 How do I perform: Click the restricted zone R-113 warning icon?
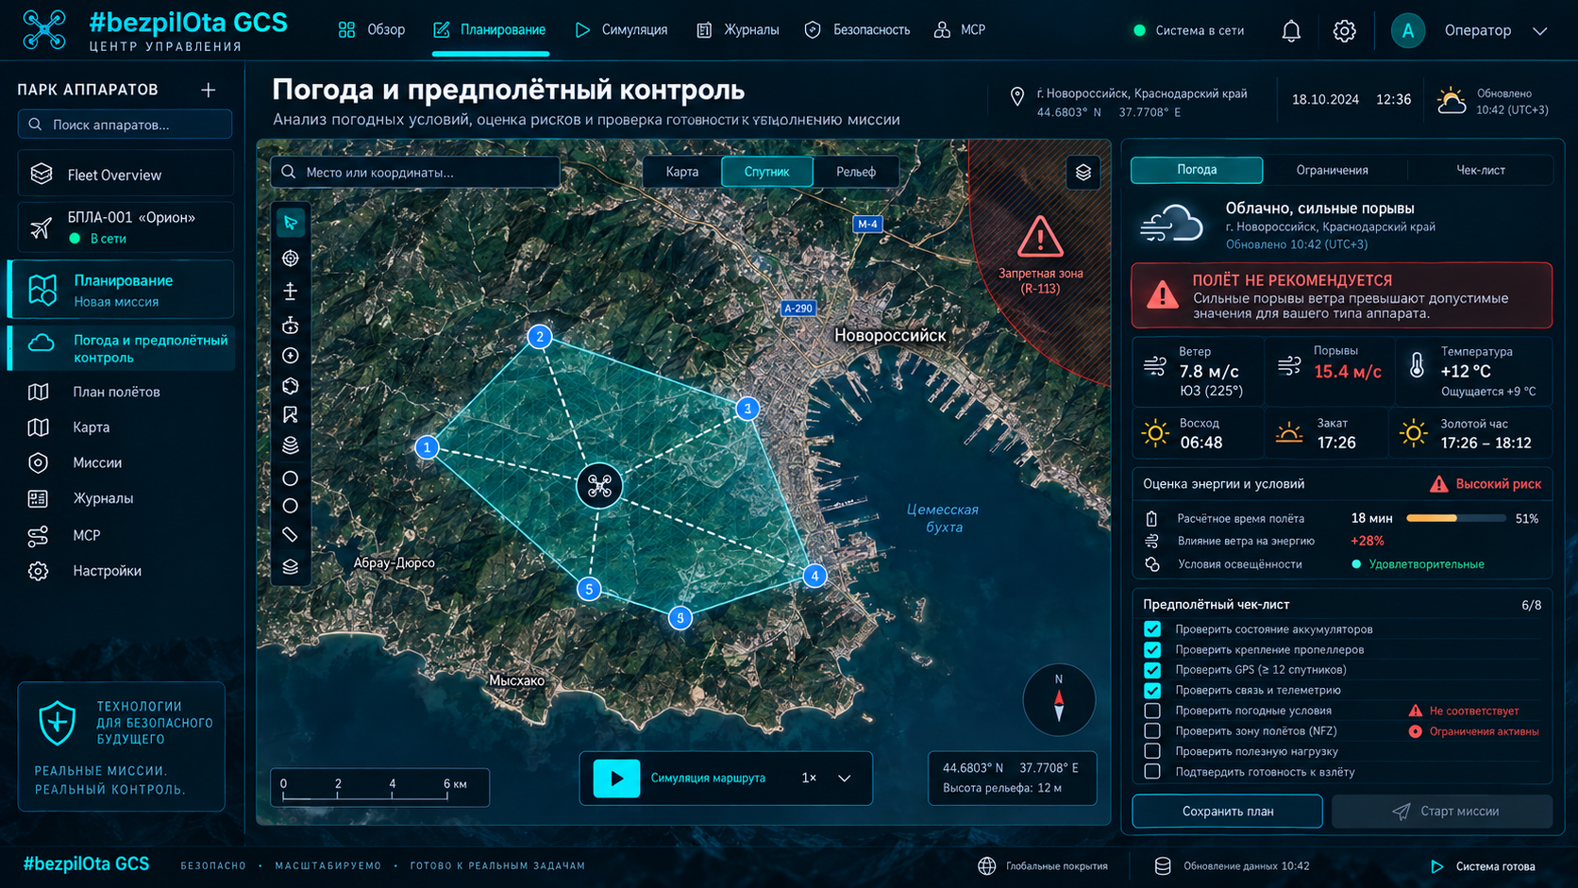pos(1040,236)
